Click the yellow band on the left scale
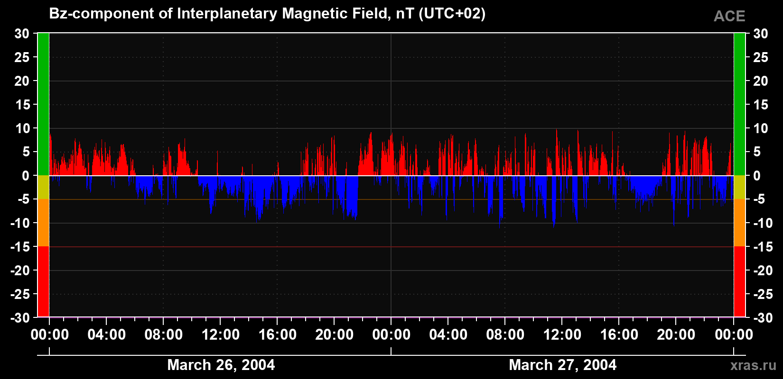Image resolution: width=783 pixels, height=379 pixels. pyautogui.click(x=43, y=187)
